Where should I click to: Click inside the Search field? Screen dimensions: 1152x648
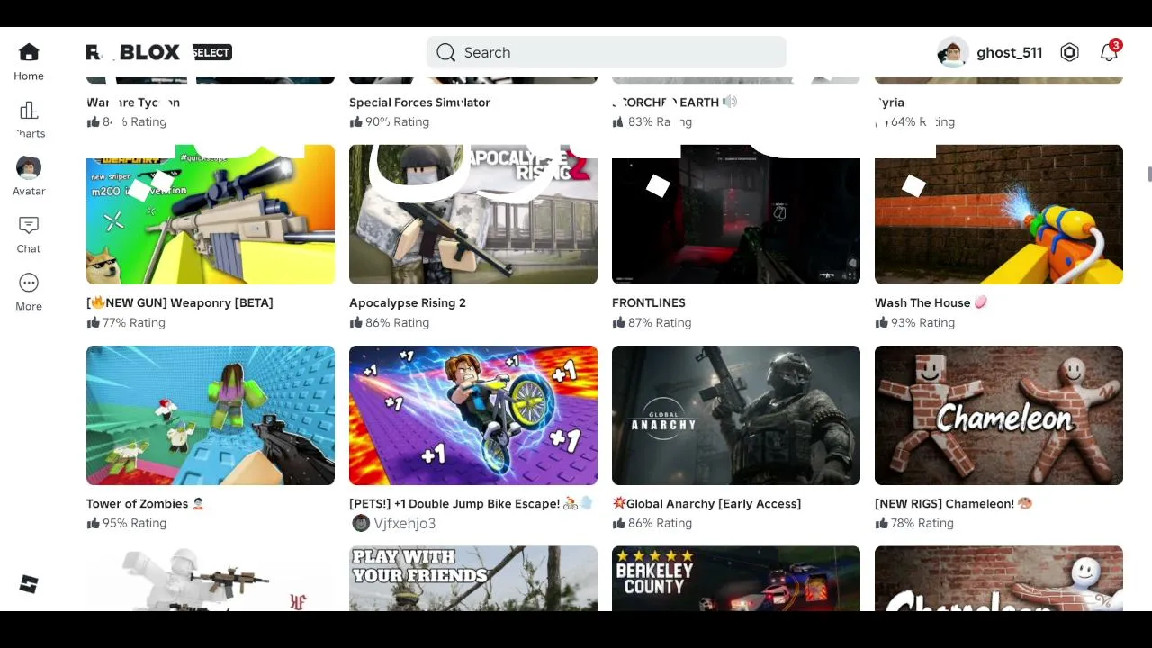607,52
